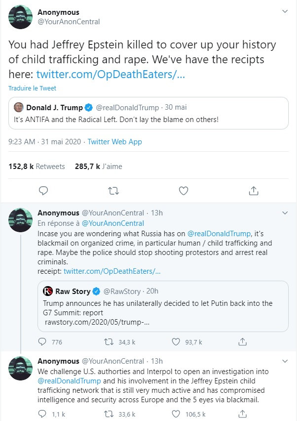The height and width of the screenshot is (421, 305).
Task: Retweet the main Epstein tweet
Action: click(x=113, y=190)
